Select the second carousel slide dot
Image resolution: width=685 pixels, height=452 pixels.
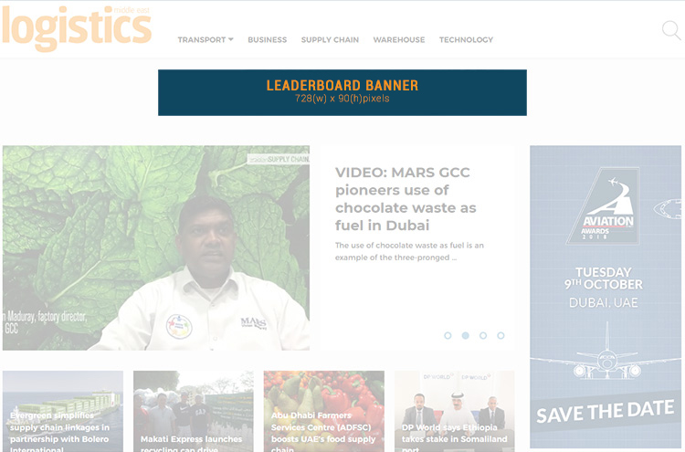coord(465,335)
